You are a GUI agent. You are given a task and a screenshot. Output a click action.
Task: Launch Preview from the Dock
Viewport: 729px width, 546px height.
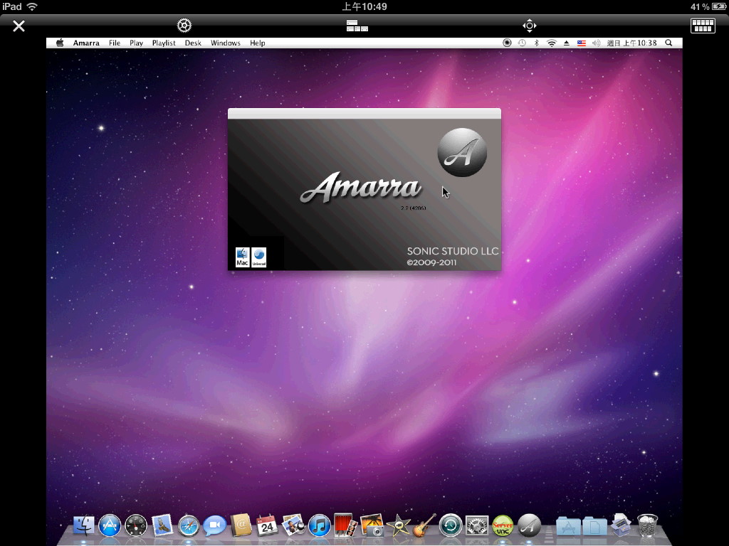[293, 525]
